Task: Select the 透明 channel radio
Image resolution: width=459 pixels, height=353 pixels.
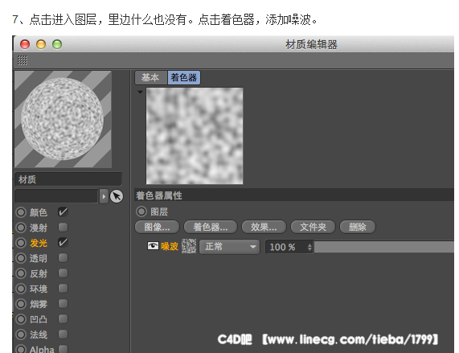Action: tap(21, 258)
